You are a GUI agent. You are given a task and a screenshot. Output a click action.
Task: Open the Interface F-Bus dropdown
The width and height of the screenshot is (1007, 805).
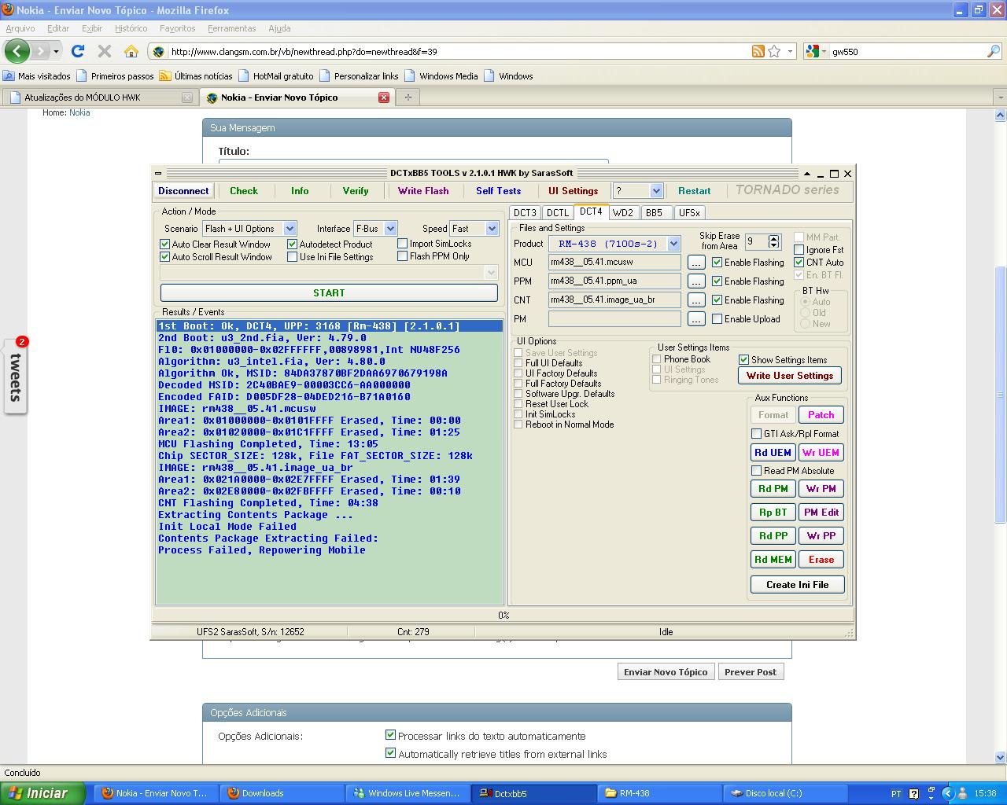tap(390, 229)
